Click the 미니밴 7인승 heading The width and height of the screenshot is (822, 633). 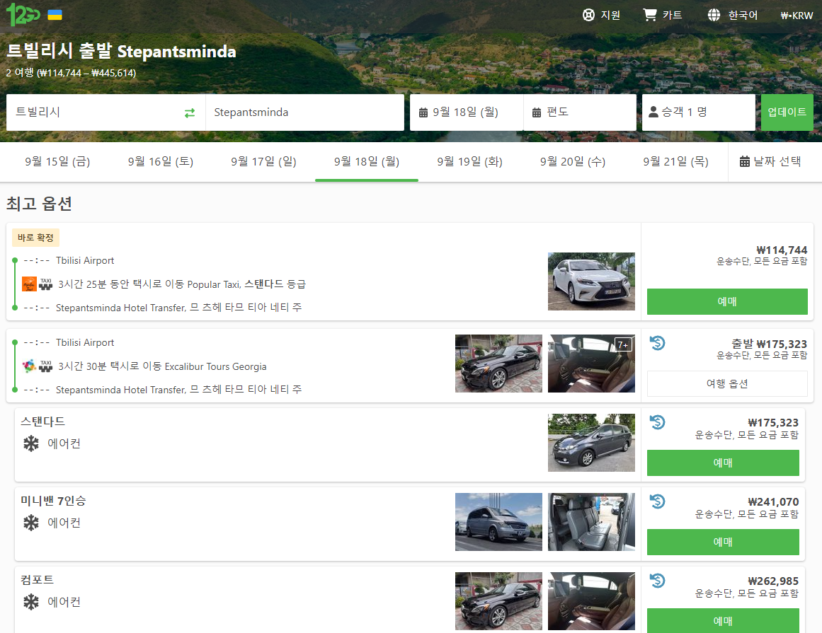click(54, 501)
